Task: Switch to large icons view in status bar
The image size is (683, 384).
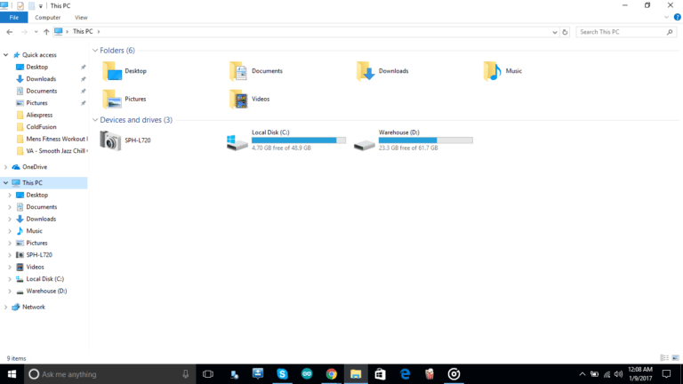Action: point(676,358)
